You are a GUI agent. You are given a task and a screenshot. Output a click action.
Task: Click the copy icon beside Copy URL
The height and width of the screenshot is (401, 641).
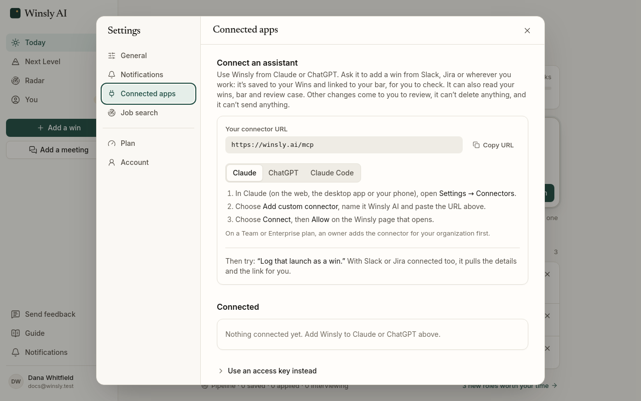(x=476, y=145)
